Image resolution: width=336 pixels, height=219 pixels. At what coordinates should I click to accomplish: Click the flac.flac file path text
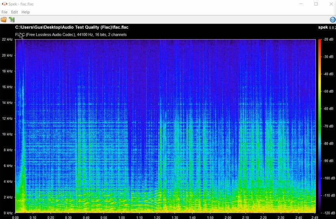(x=72, y=27)
